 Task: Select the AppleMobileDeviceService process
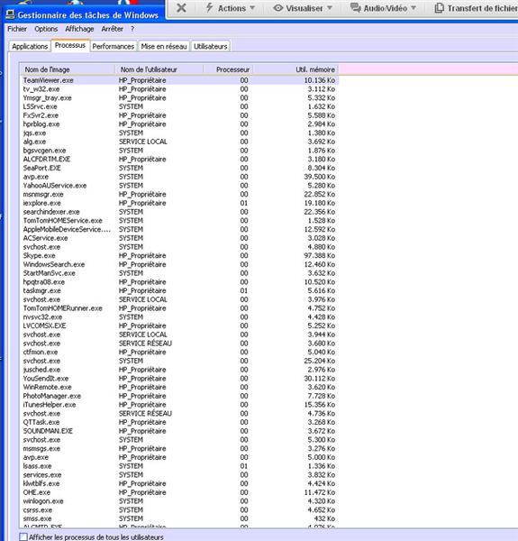(x=179, y=229)
